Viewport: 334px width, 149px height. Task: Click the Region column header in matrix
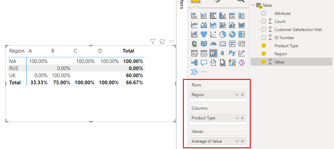[x=17, y=51]
